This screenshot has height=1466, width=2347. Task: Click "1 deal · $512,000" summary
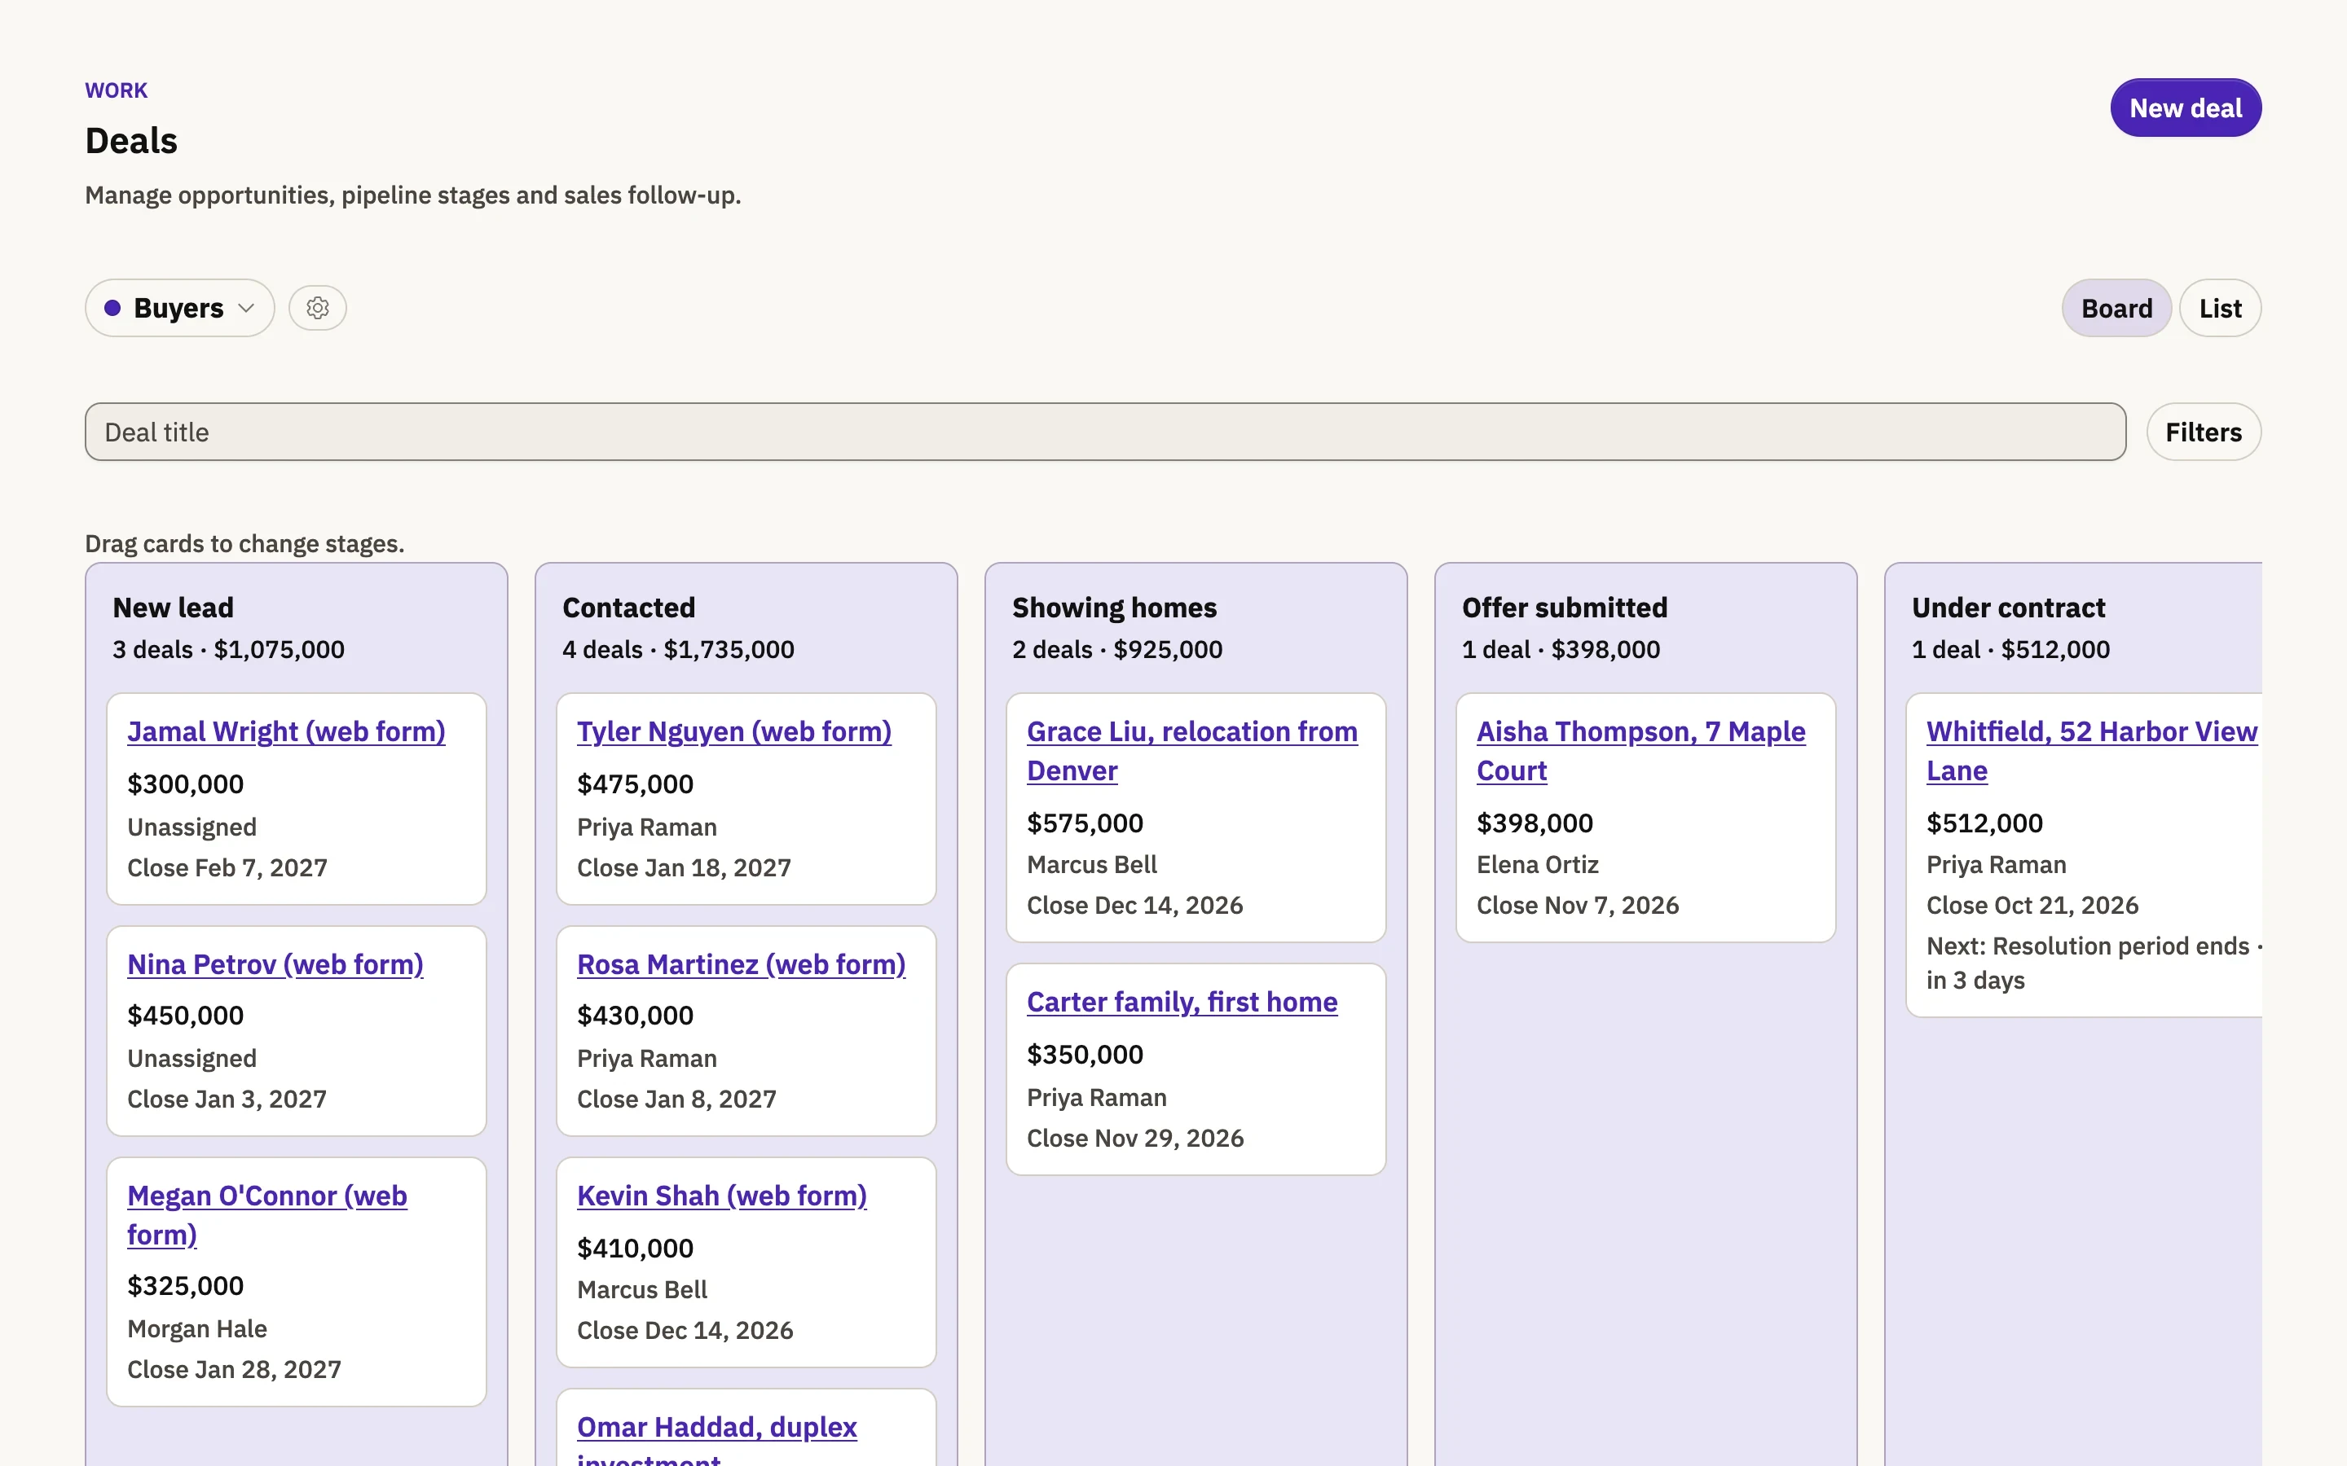tap(2010, 650)
